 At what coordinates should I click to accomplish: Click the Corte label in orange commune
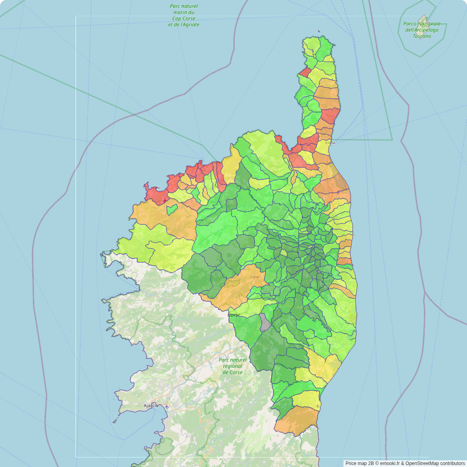255,277
